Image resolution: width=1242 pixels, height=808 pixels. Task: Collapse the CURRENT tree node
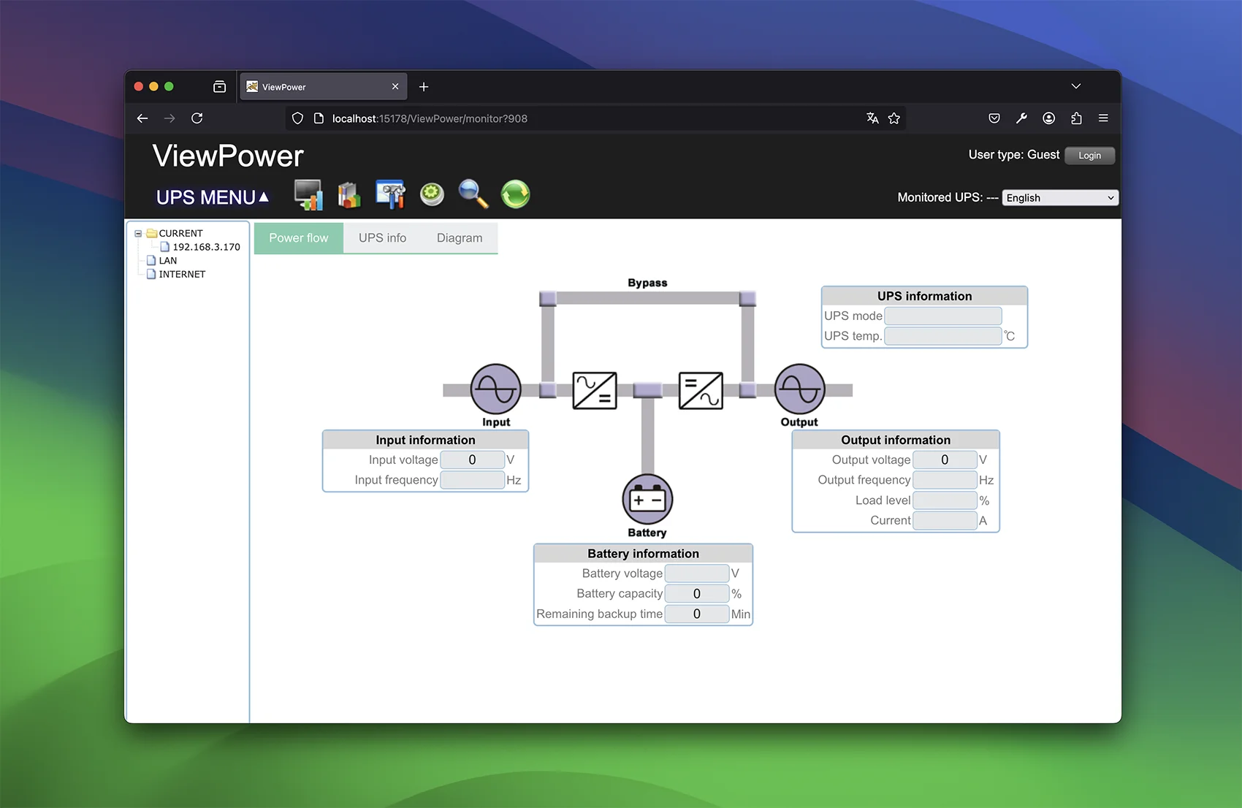138,234
